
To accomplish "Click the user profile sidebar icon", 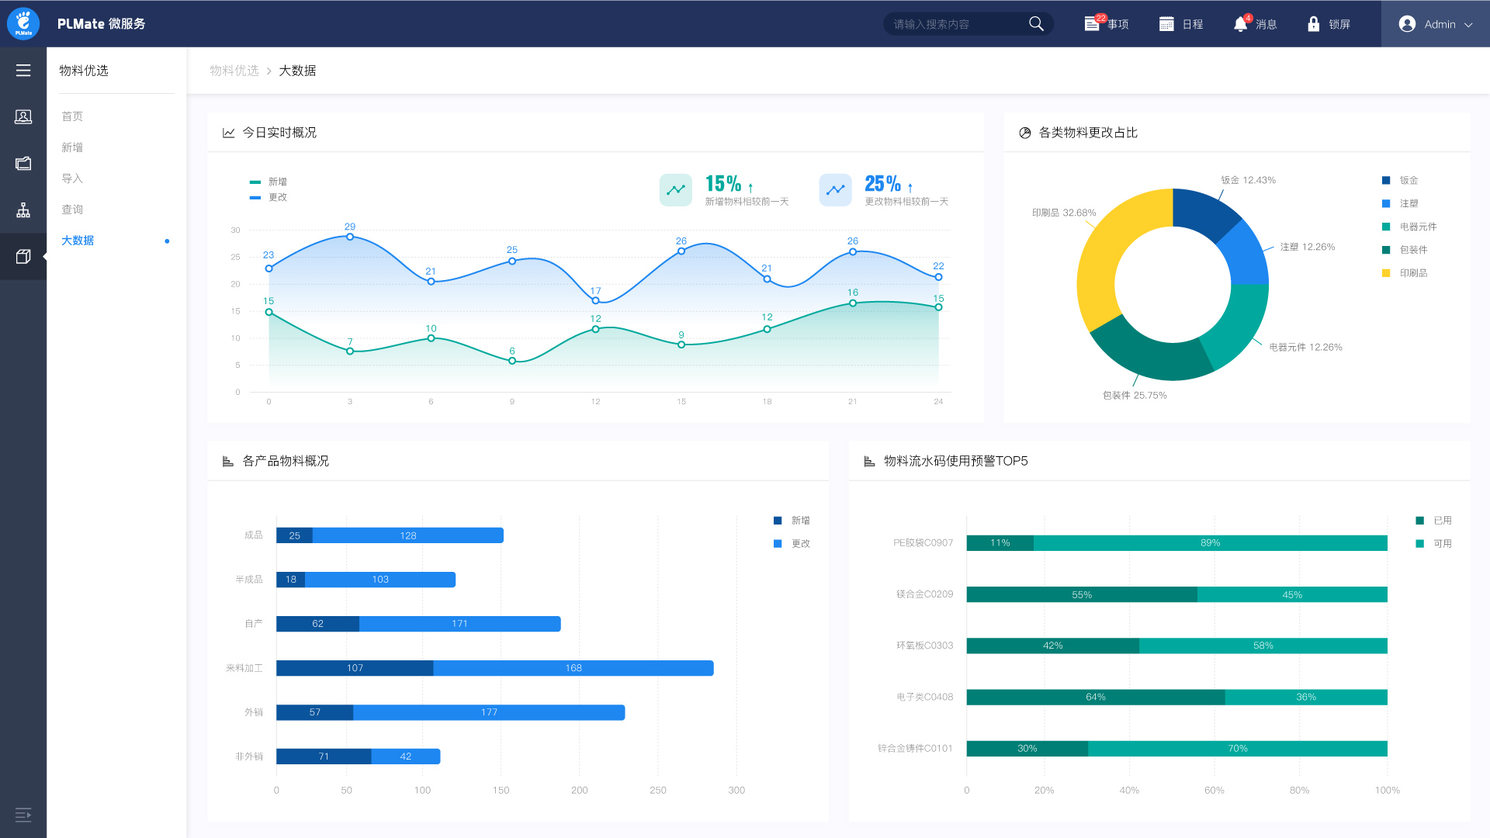I will click(x=23, y=117).
